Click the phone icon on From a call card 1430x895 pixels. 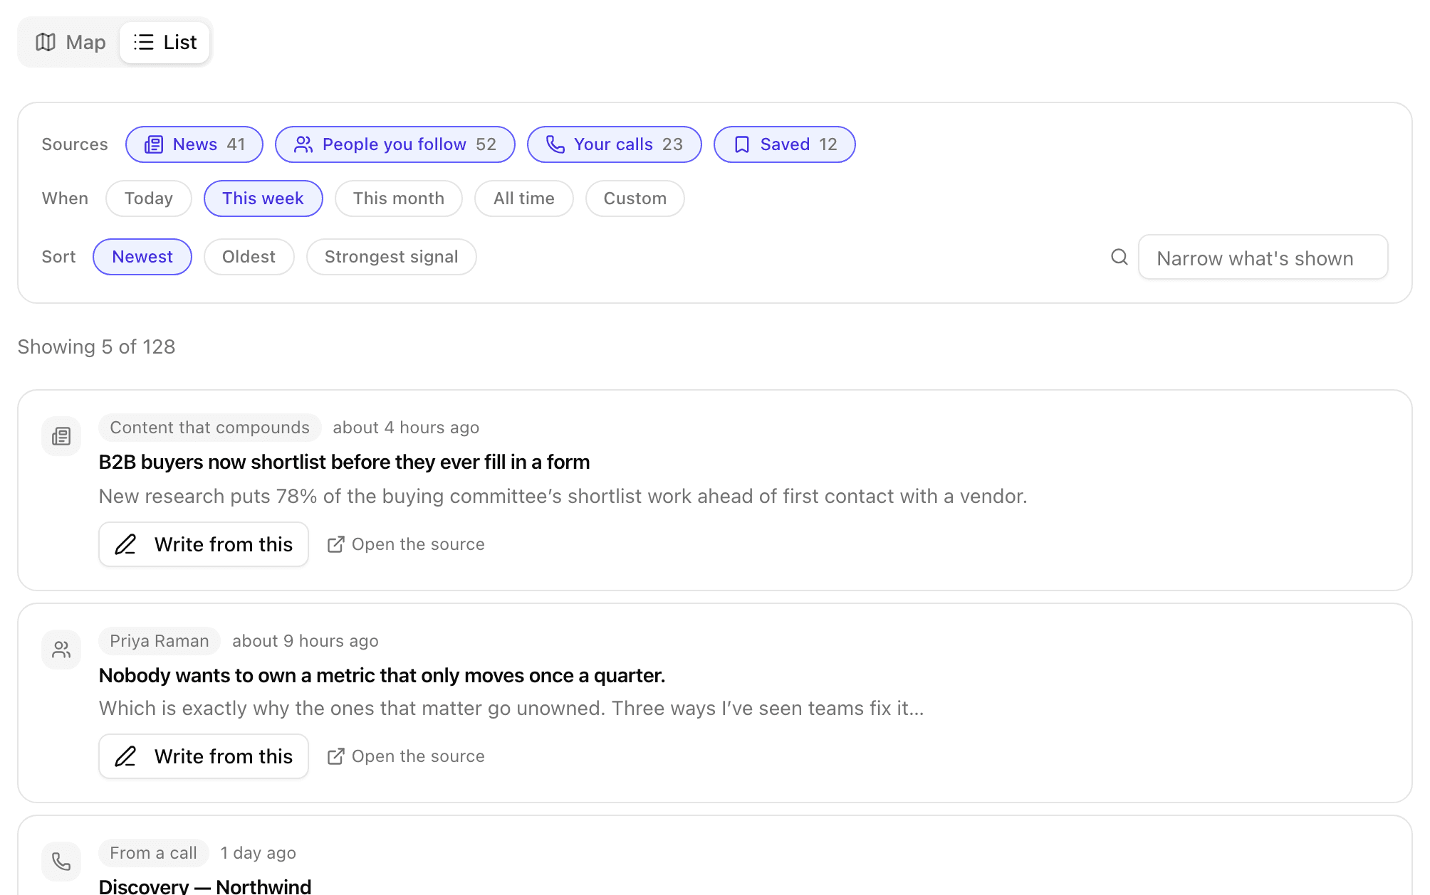tap(61, 862)
